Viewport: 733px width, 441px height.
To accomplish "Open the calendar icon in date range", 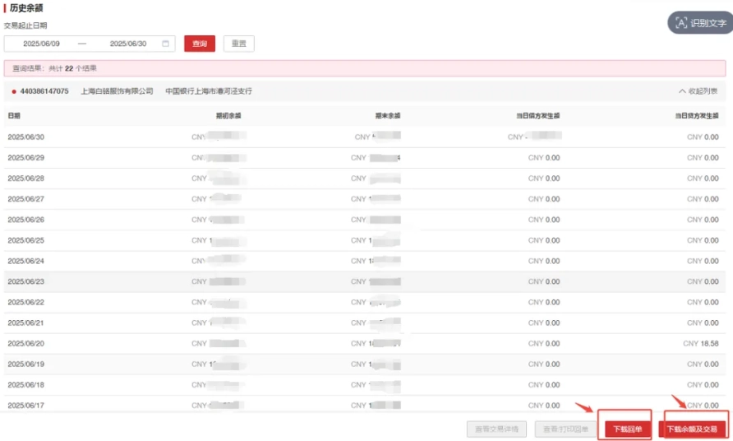I will (x=166, y=44).
